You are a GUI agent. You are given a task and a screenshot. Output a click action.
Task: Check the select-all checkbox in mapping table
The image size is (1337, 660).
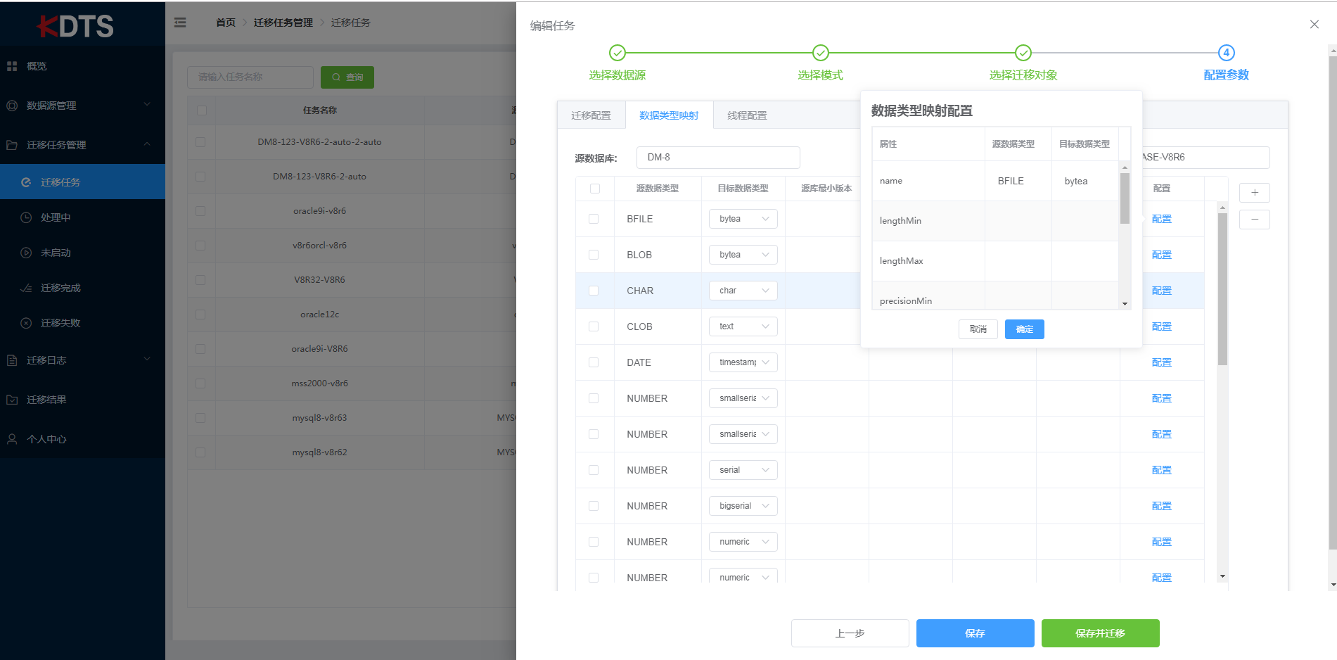tap(595, 188)
